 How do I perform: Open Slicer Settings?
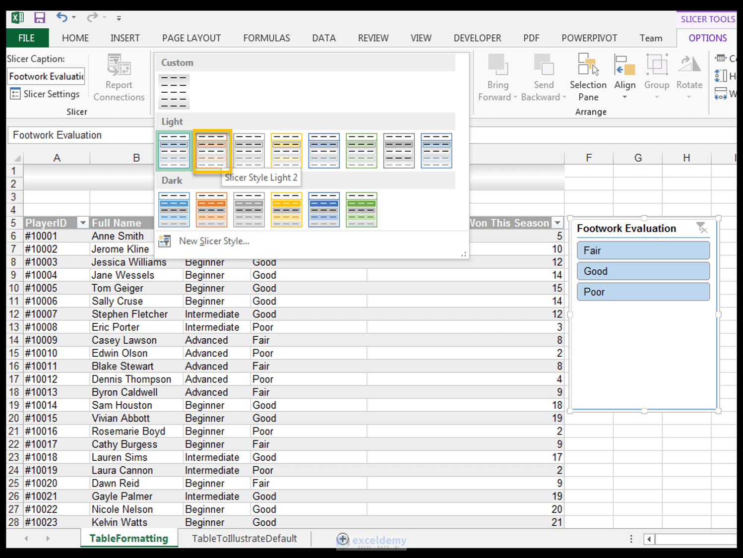tap(46, 94)
